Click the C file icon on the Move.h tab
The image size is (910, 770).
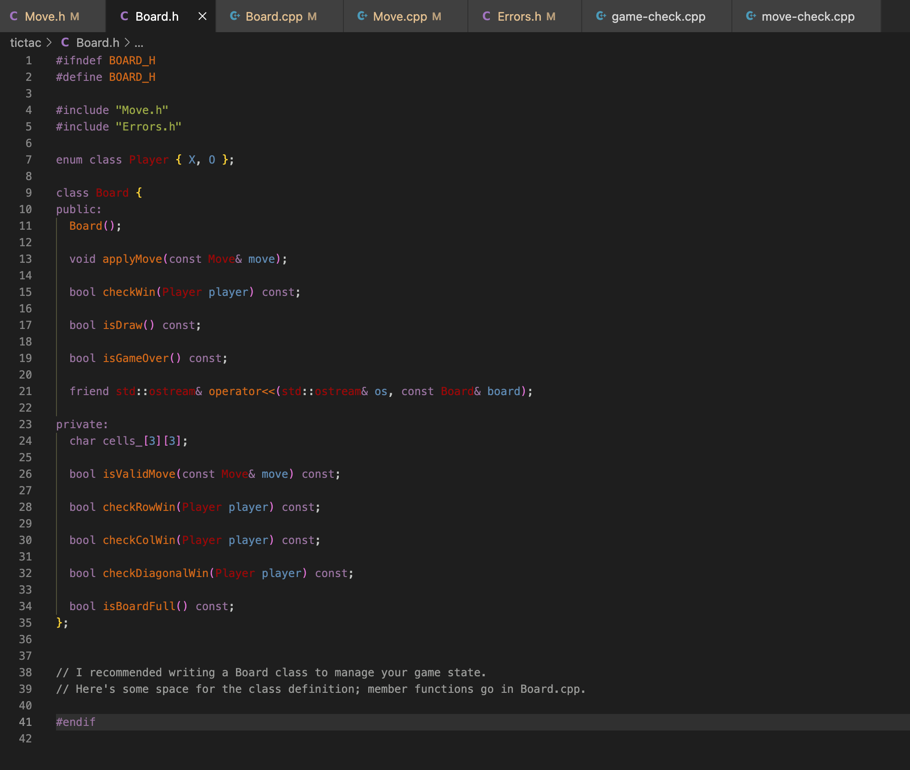pos(14,17)
